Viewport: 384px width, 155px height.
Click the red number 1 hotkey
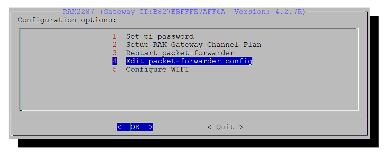[x=115, y=37]
